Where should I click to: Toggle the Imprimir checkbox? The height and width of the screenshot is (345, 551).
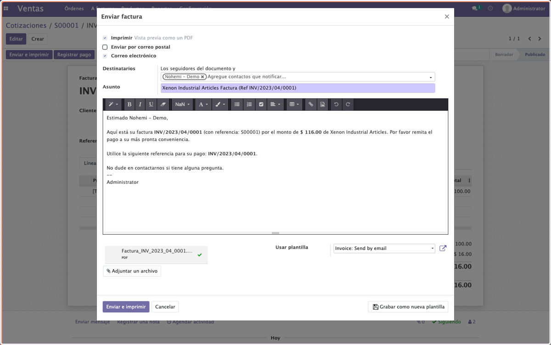(x=105, y=38)
